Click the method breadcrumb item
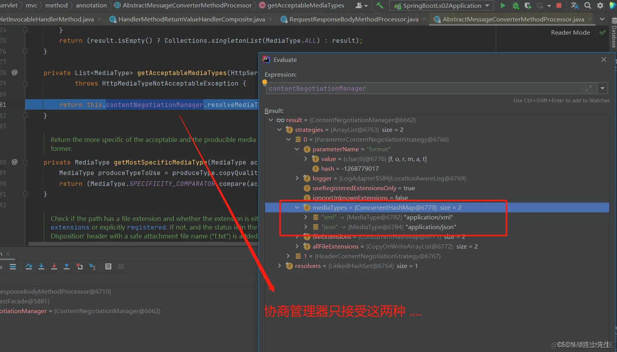This screenshot has width=617, height=352. 57,5
